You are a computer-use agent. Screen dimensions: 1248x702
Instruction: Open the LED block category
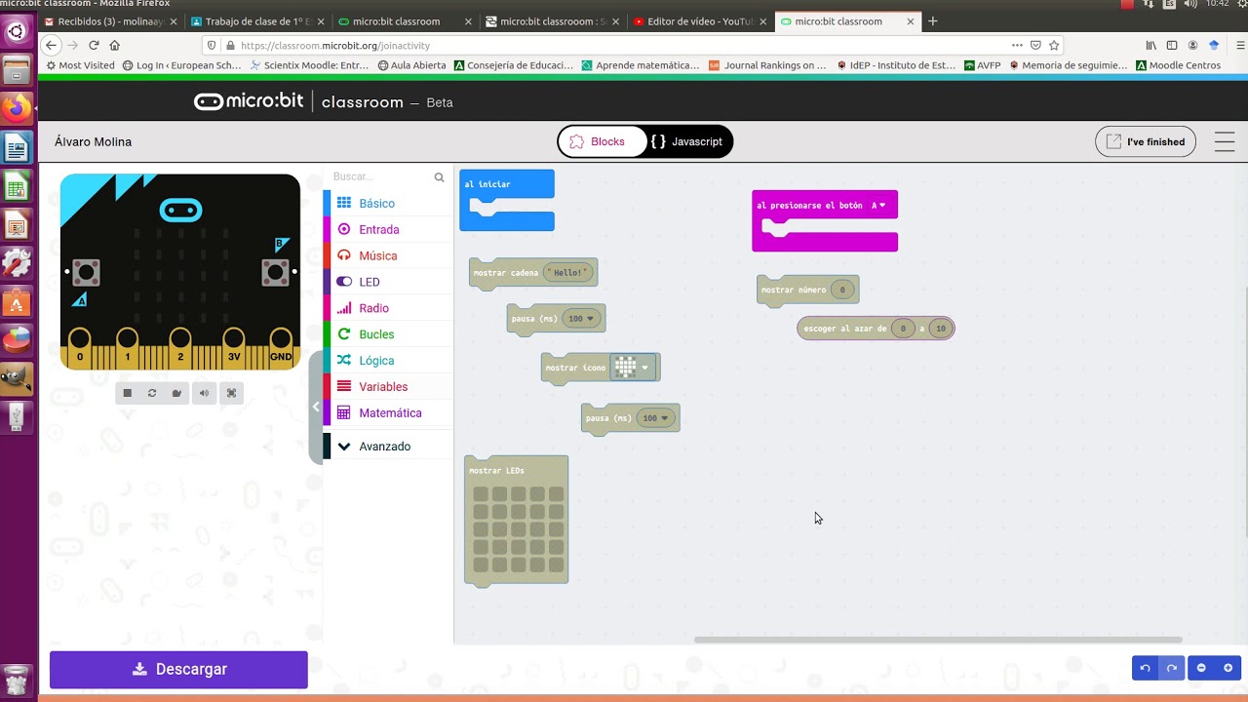pos(388,282)
